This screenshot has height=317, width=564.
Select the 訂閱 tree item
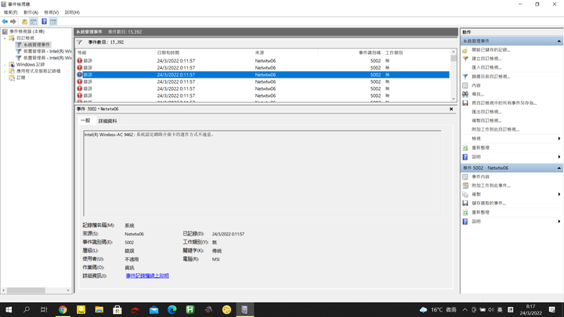pos(21,77)
